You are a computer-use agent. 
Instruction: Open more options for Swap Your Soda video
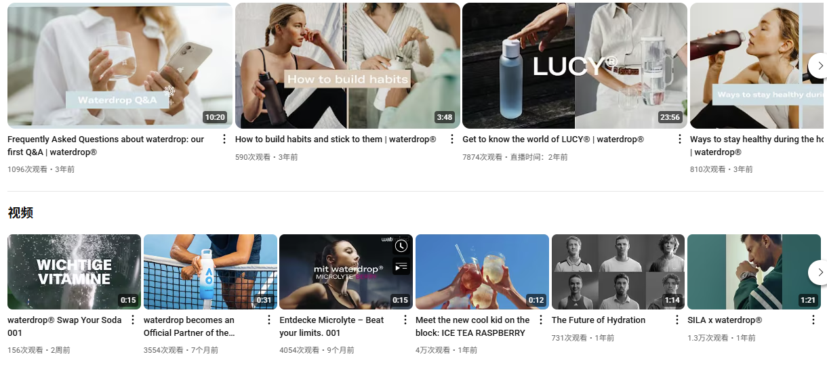click(133, 320)
